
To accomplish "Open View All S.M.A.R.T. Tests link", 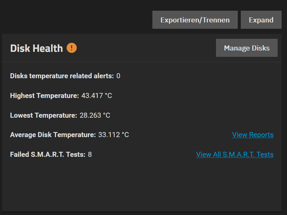I will (x=235, y=154).
